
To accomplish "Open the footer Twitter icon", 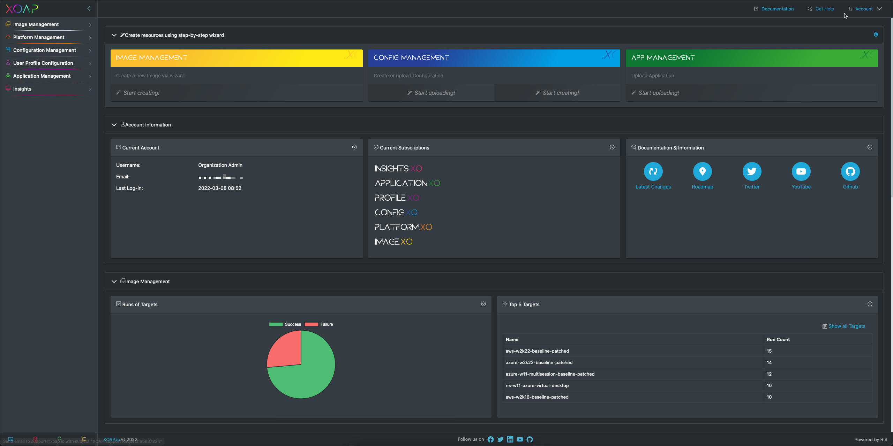I will [500, 439].
